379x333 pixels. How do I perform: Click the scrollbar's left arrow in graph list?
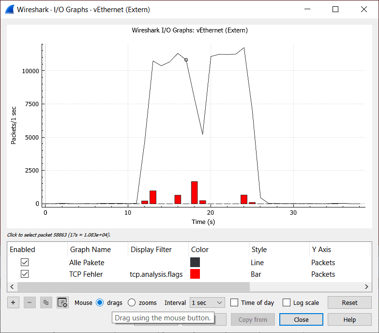[12, 286]
